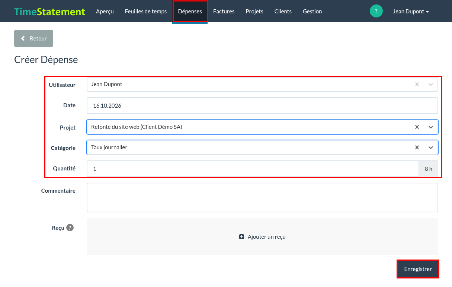Click the back arrow icon in Retour
Image resolution: width=452 pixels, height=287 pixels.
(x=23, y=38)
